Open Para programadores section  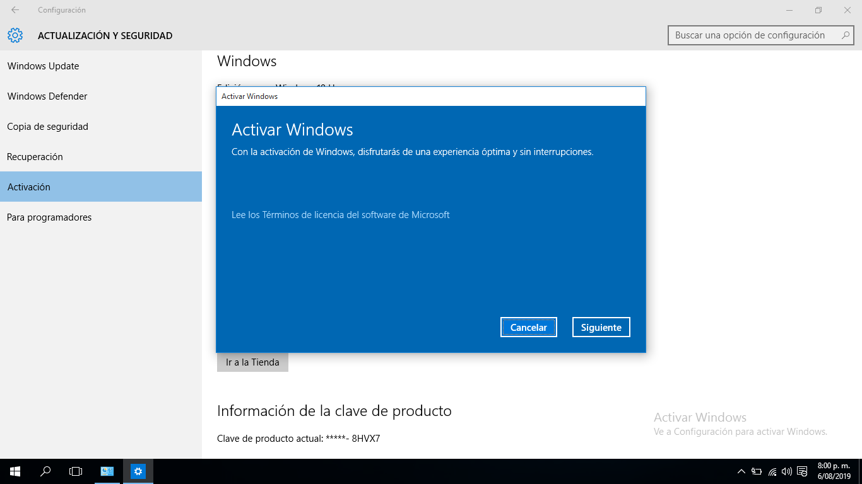pos(101,217)
